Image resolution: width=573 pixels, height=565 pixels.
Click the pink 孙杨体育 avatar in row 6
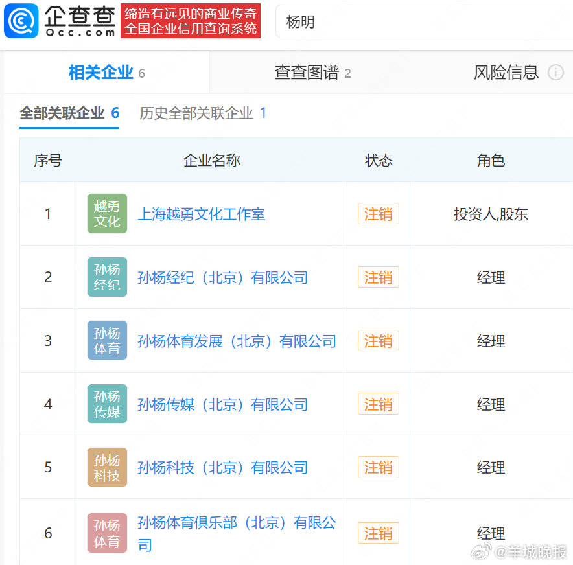point(106,532)
